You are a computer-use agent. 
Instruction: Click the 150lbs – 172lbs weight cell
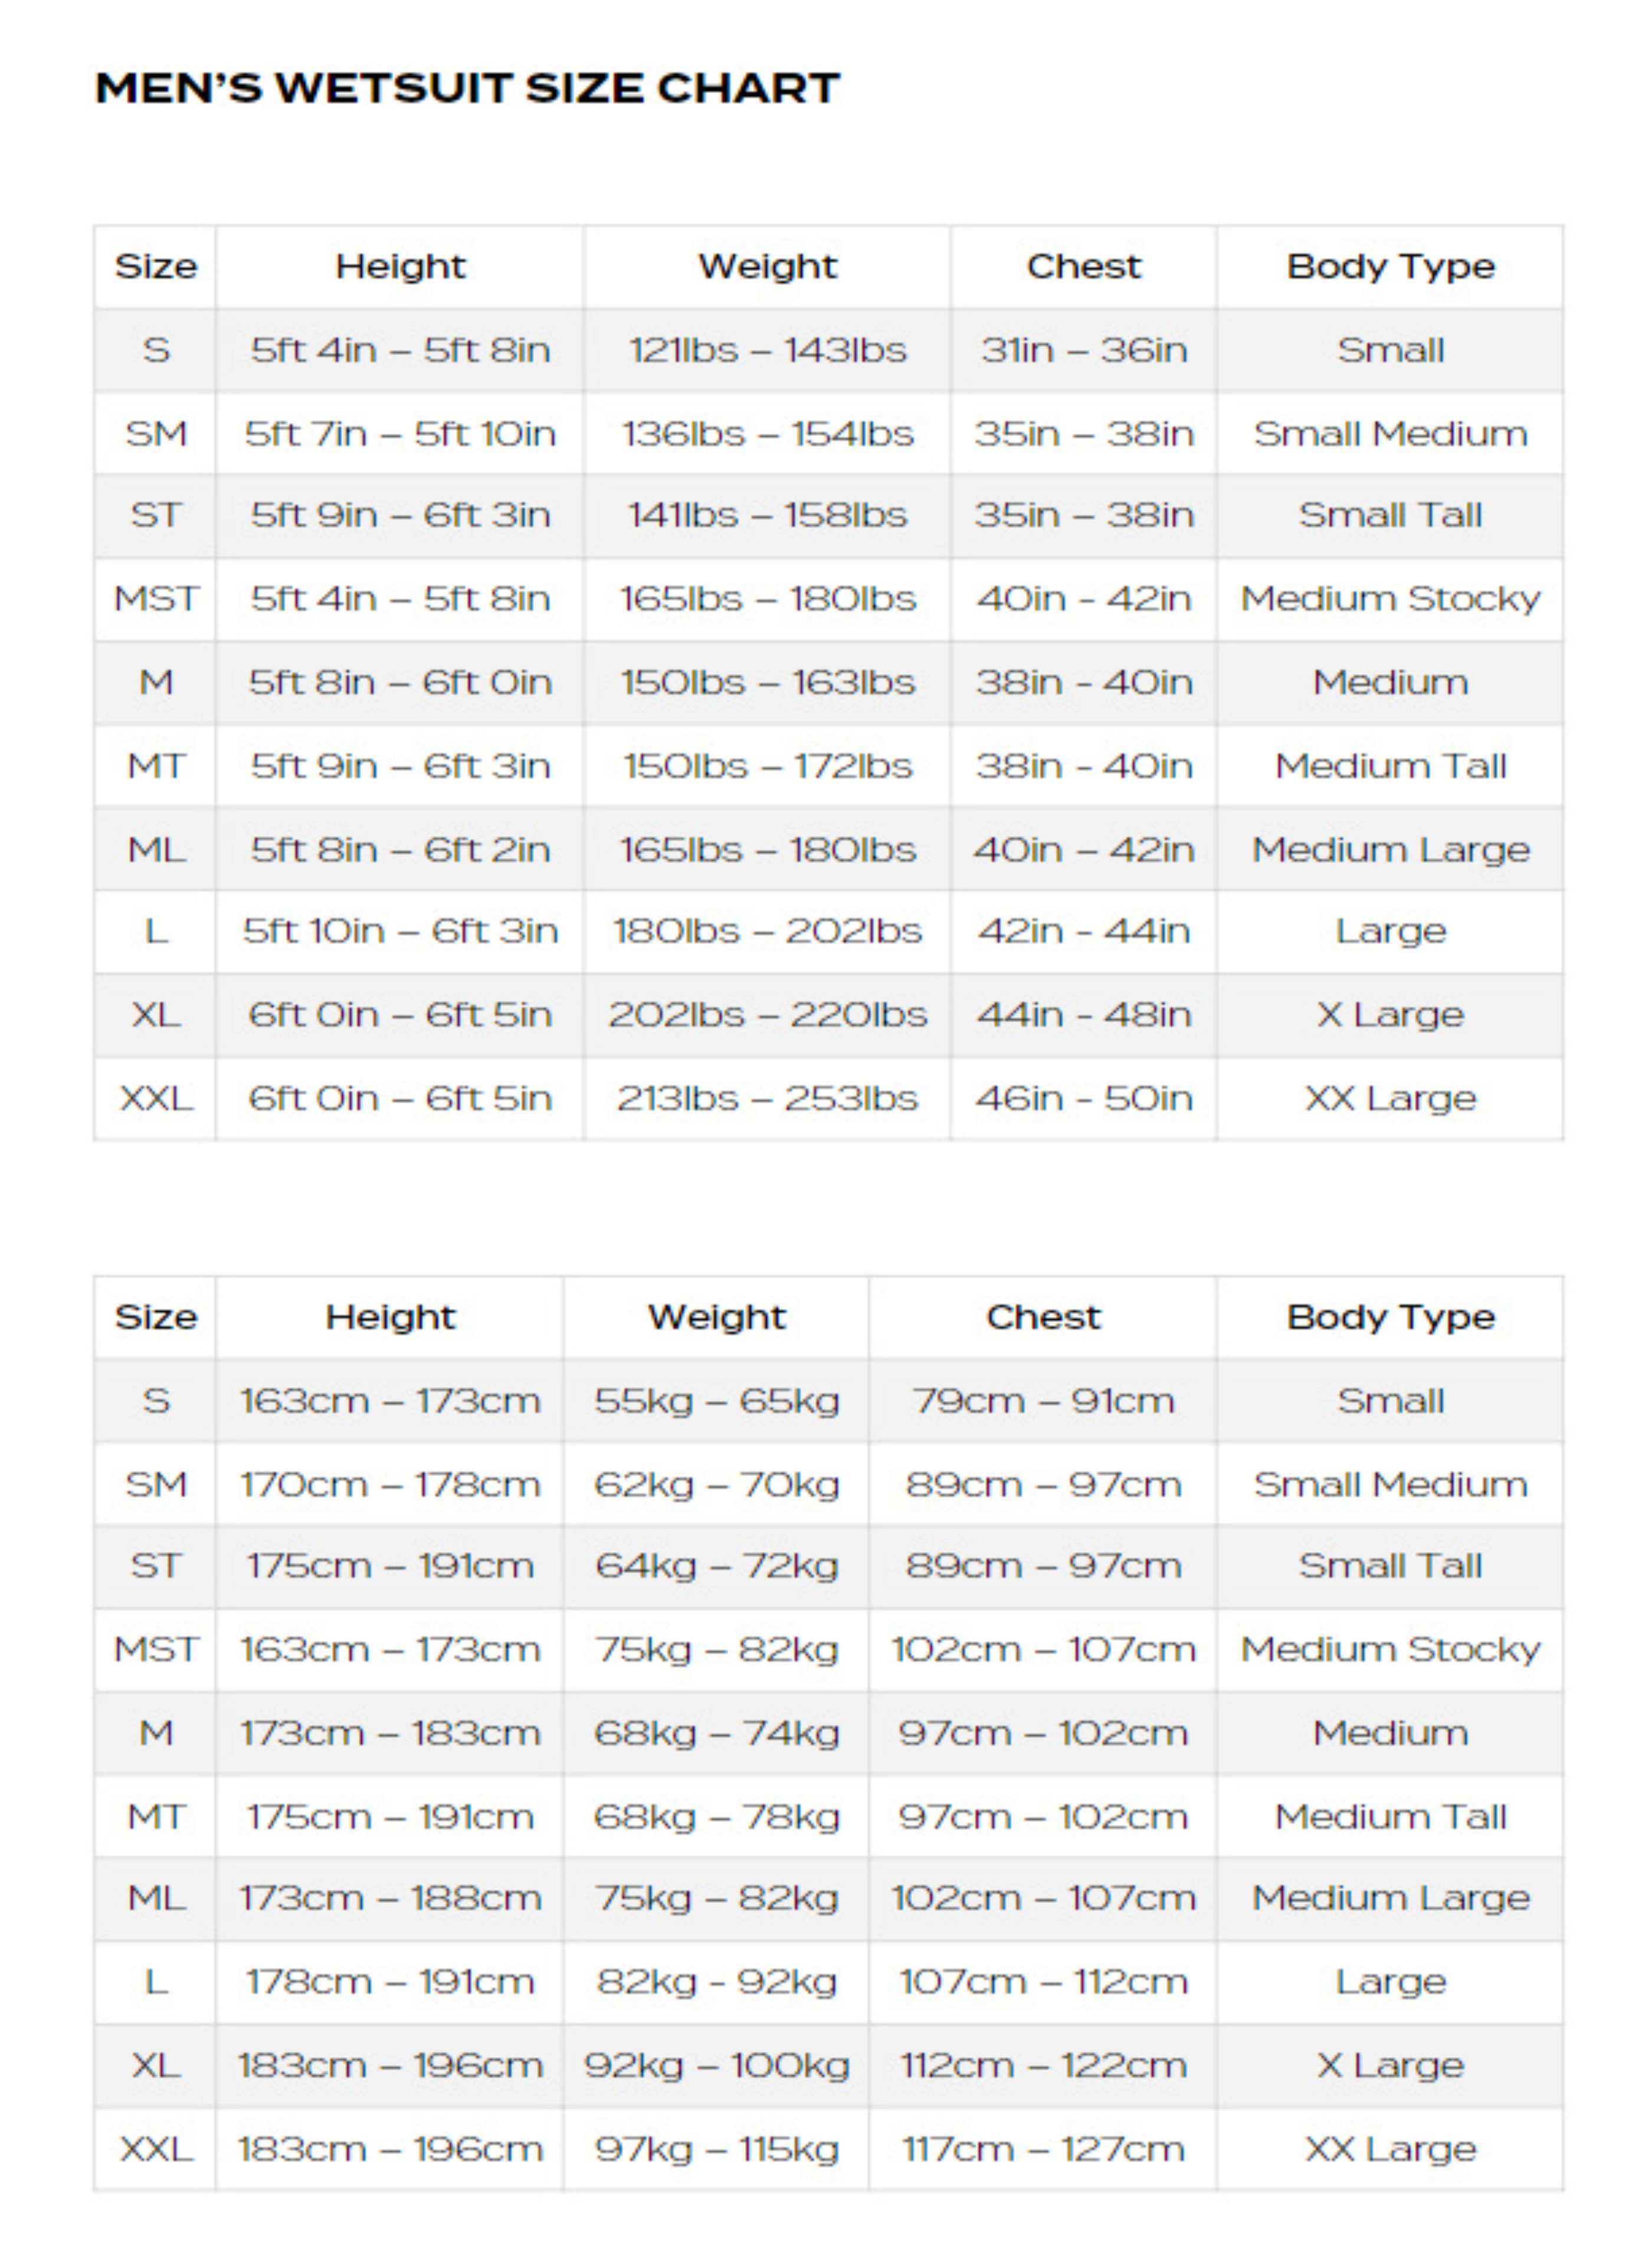coord(767,766)
